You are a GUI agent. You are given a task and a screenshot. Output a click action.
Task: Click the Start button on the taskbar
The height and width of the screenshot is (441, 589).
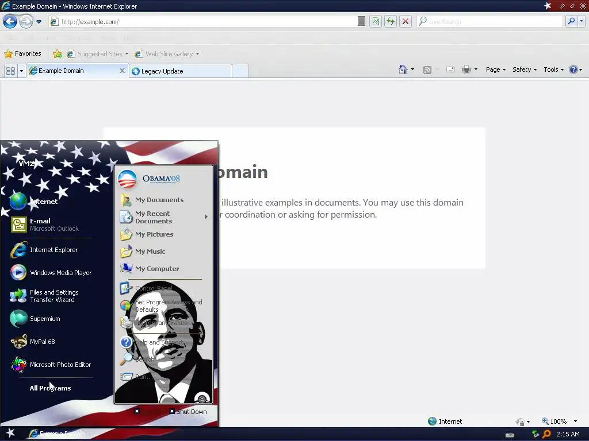pyautogui.click(x=10, y=434)
